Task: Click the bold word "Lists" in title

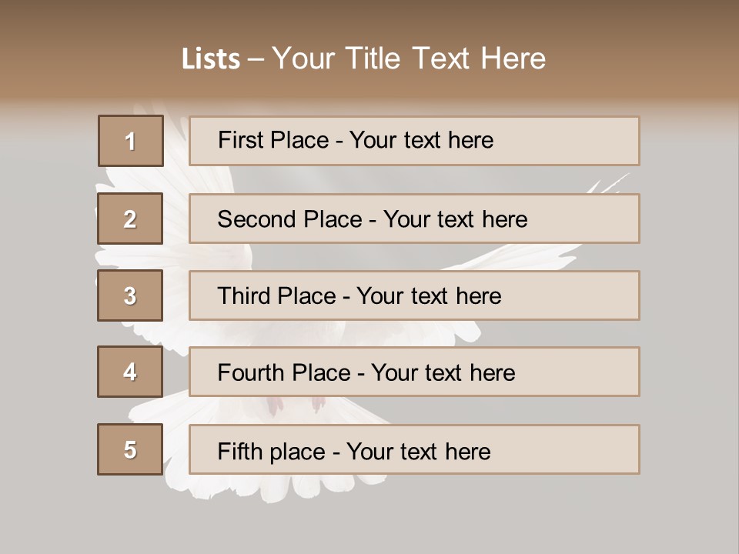Action: [x=211, y=59]
